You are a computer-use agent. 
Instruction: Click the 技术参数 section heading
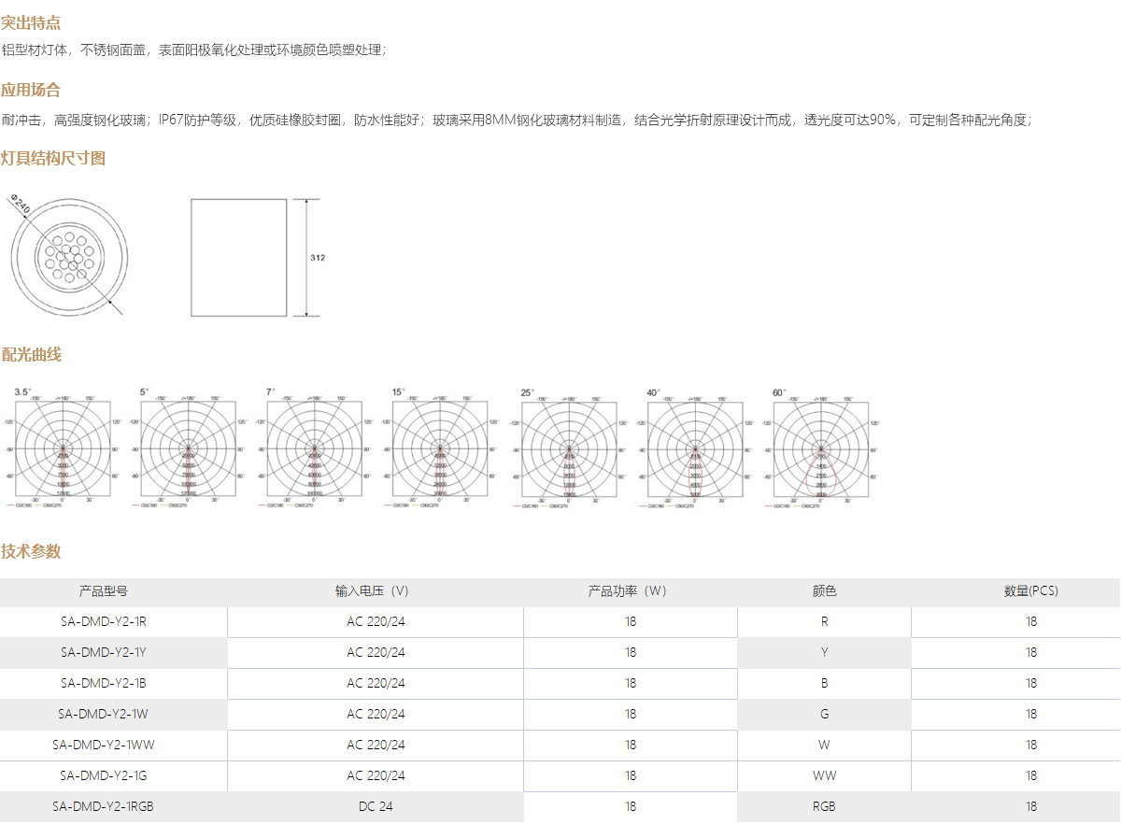pos(31,551)
